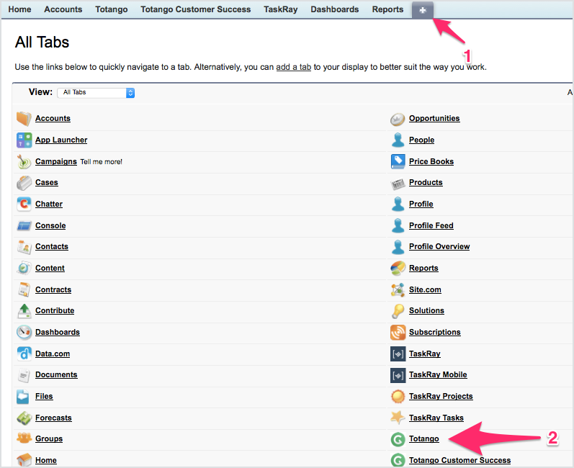574x468 pixels.
Task: Click the TaskRay Mobile icon
Action: coord(398,375)
